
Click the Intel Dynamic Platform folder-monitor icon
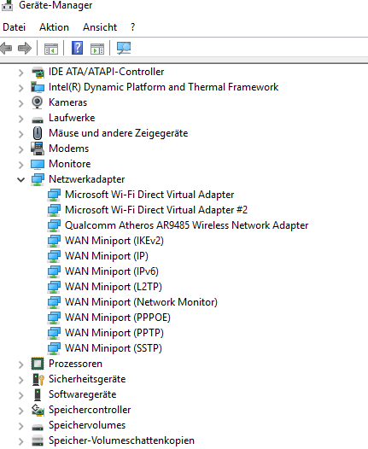pyautogui.click(x=38, y=87)
